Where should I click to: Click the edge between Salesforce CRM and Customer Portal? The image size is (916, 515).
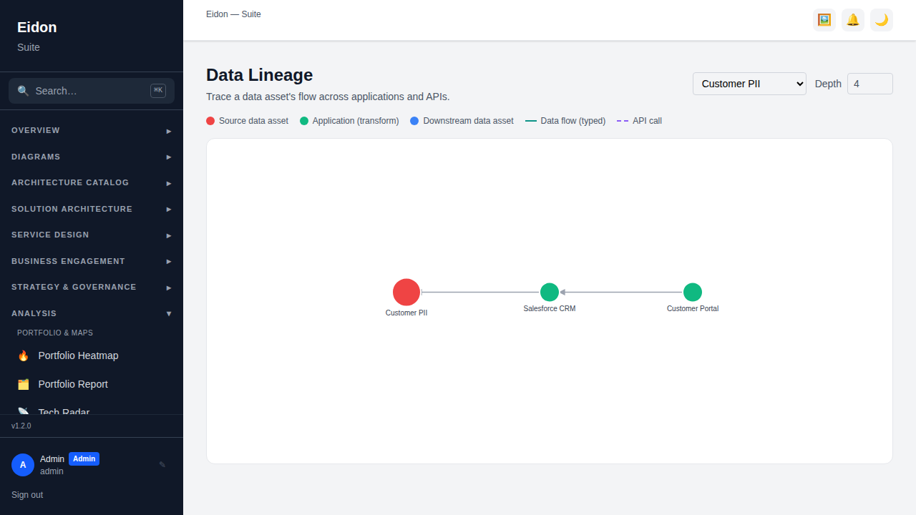point(621,292)
